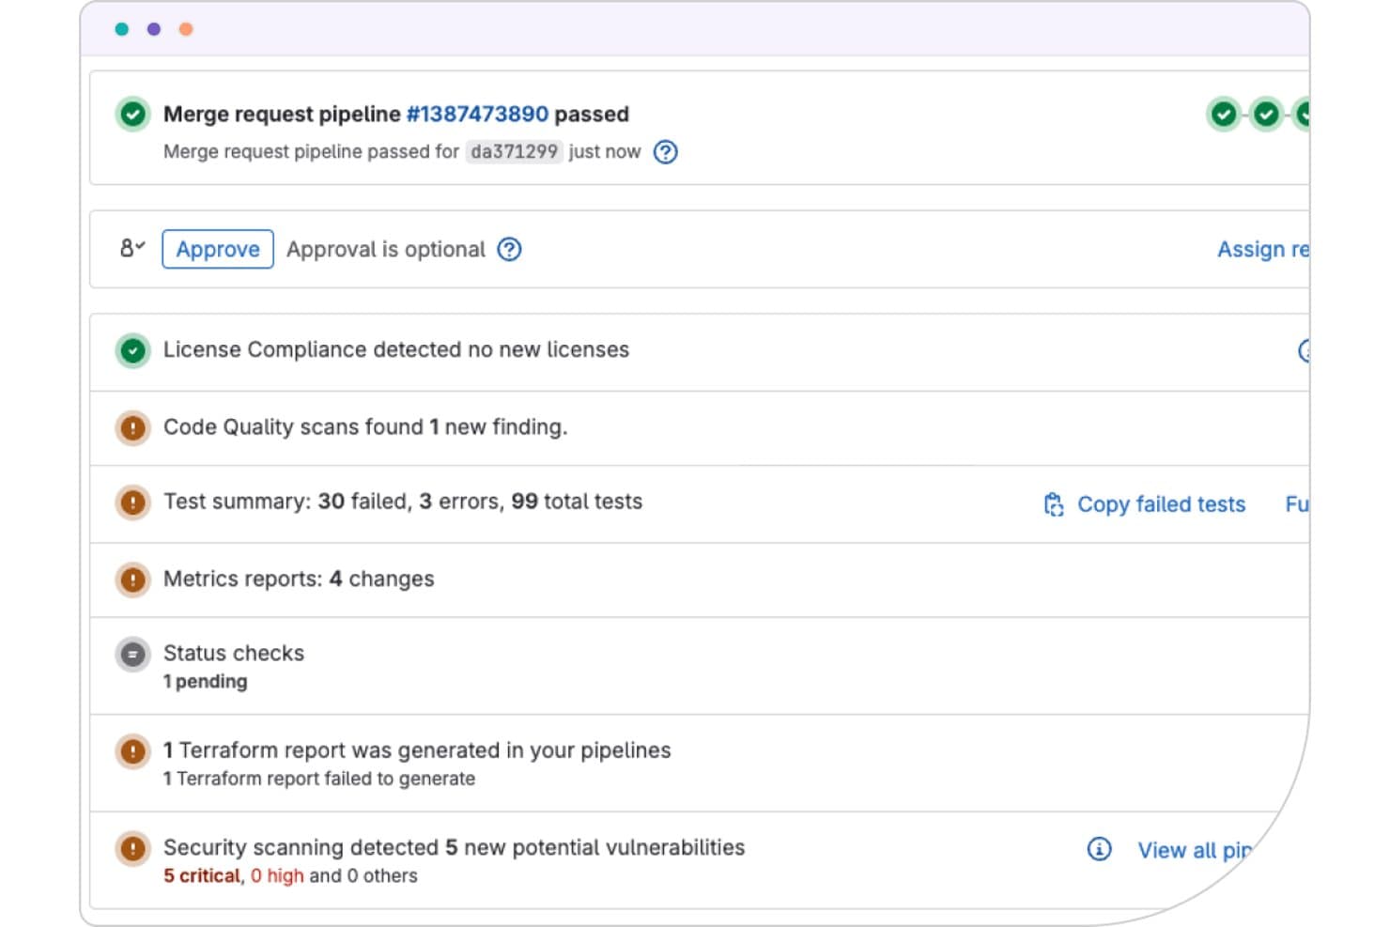Click '1 Terraform report was generated in your pipelines'
The height and width of the screenshot is (927, 1390).
(x=417, y=749)
